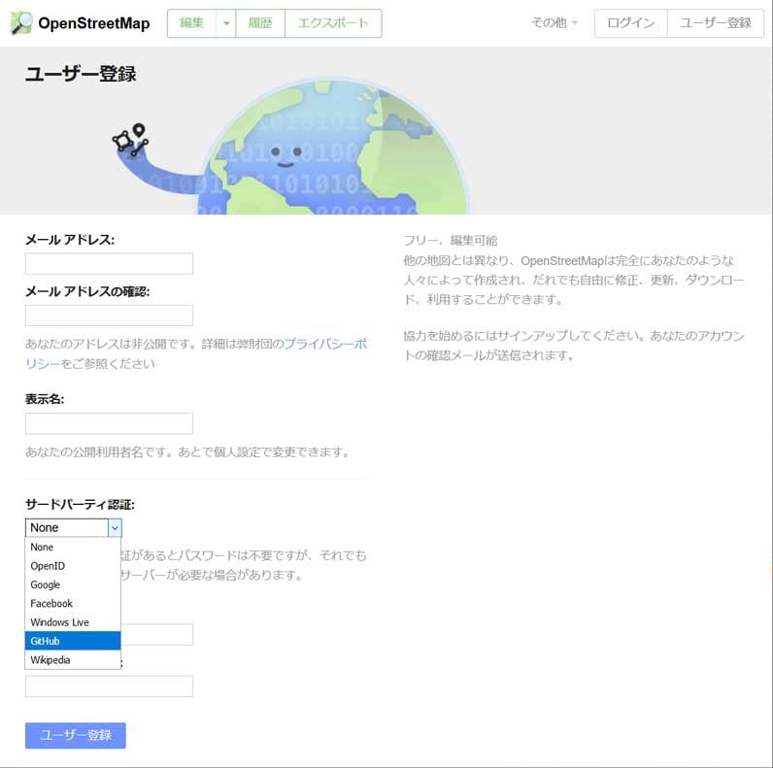Select Wikipedia in the authentication list

[x=73, y=659]
